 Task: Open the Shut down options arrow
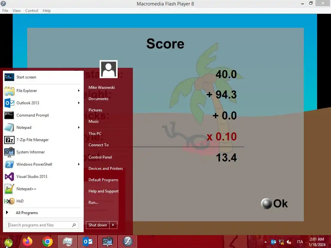point(113,225)
